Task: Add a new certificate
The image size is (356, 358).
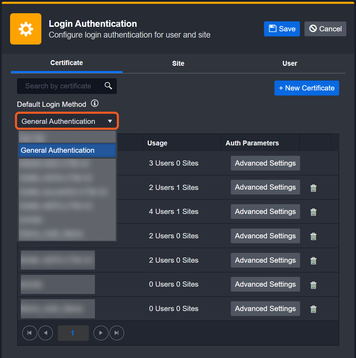Action: point(306,88)
